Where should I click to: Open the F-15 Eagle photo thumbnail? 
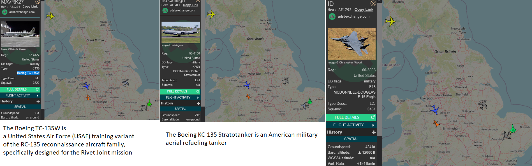[x=351, y=44]
